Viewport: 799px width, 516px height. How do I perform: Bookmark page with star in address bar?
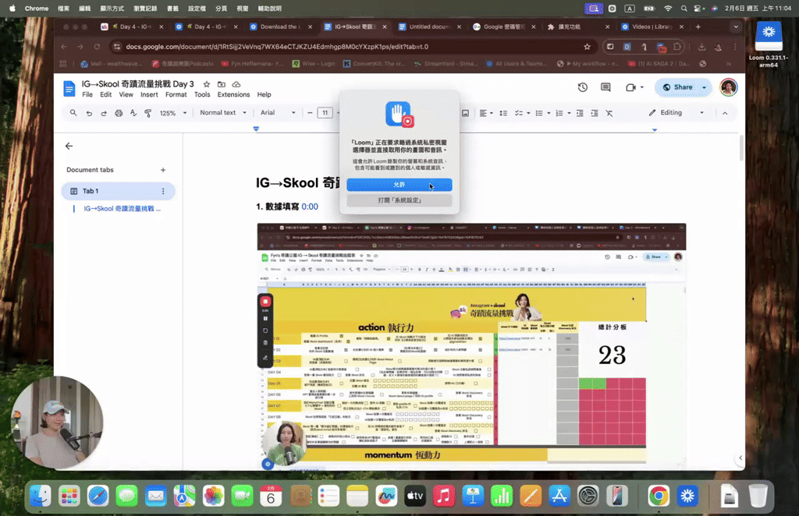pyautogui.click(x=587, y=46)
